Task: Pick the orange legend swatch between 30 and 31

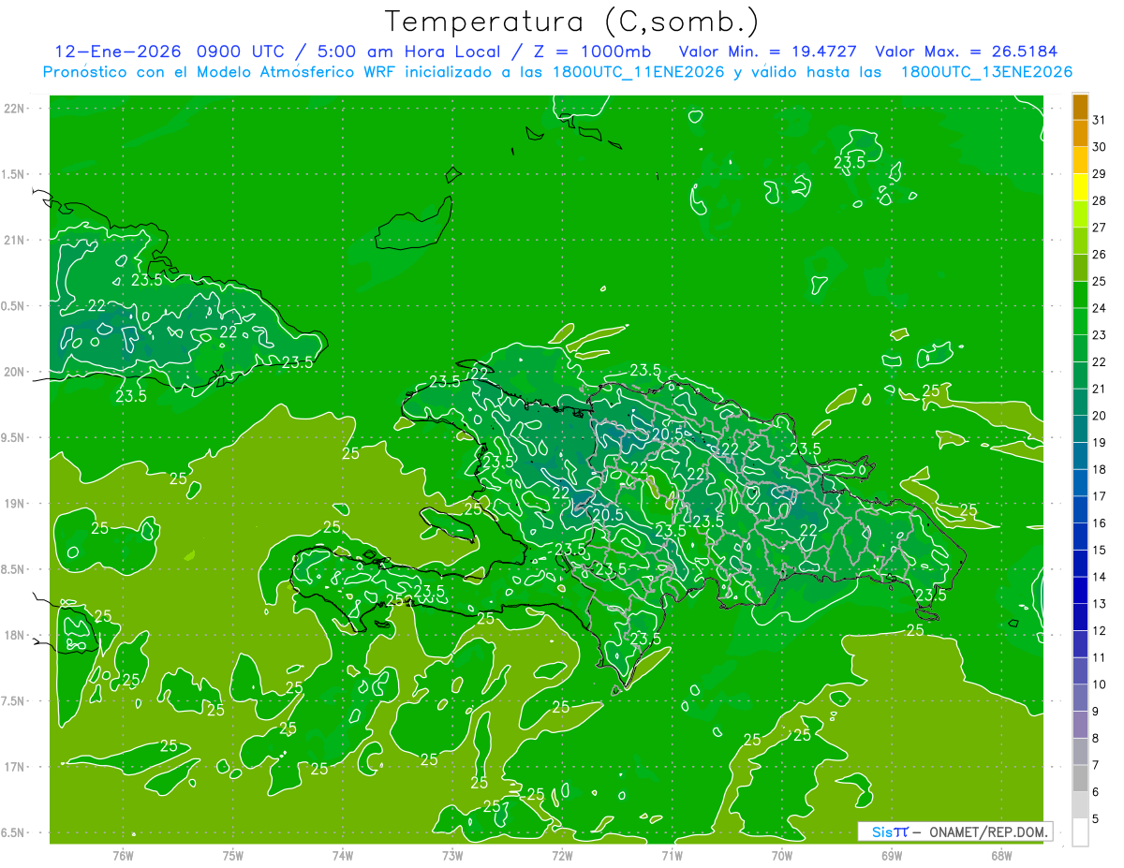Action: tap(1080, 134)
